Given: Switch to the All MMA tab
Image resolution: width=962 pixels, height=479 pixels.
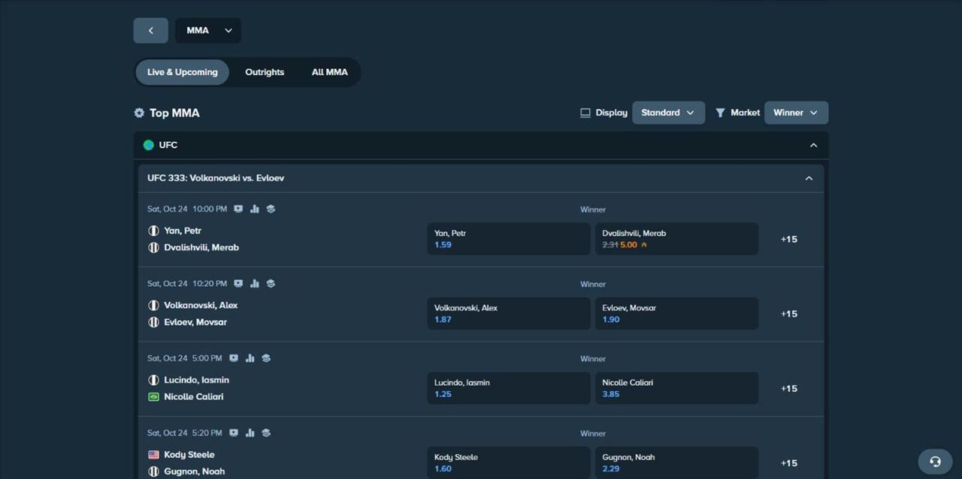Looking at the screenshot, I should (x=330, y=72).
